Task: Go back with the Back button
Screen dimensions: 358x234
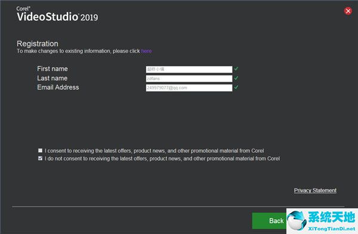Action: point(270,221)
